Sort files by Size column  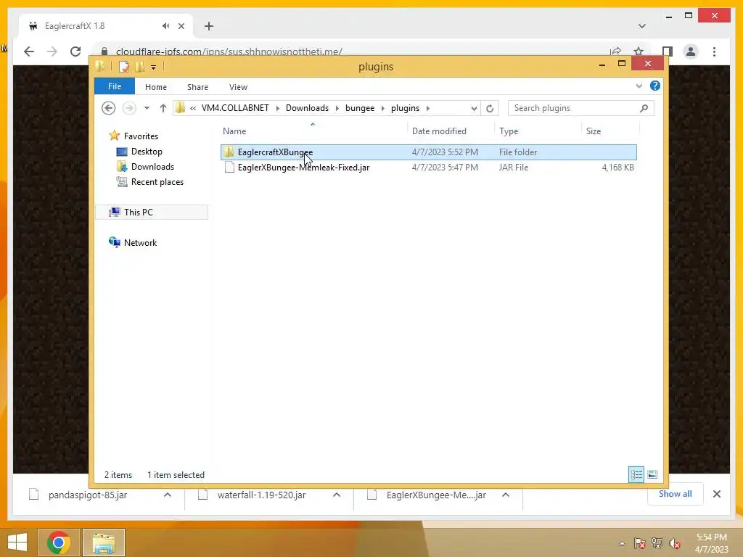click(594, 131)
